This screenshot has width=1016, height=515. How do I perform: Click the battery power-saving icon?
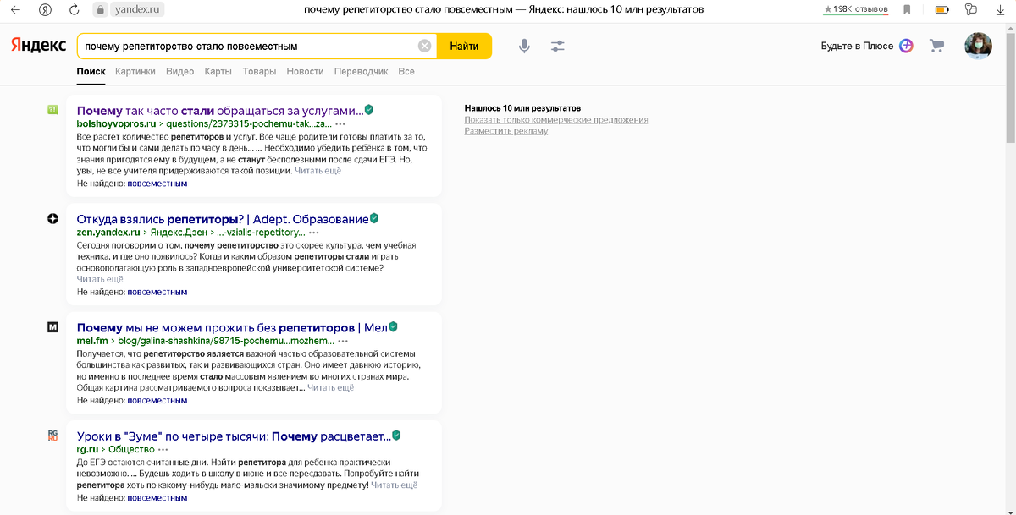[x=941, y=9]
